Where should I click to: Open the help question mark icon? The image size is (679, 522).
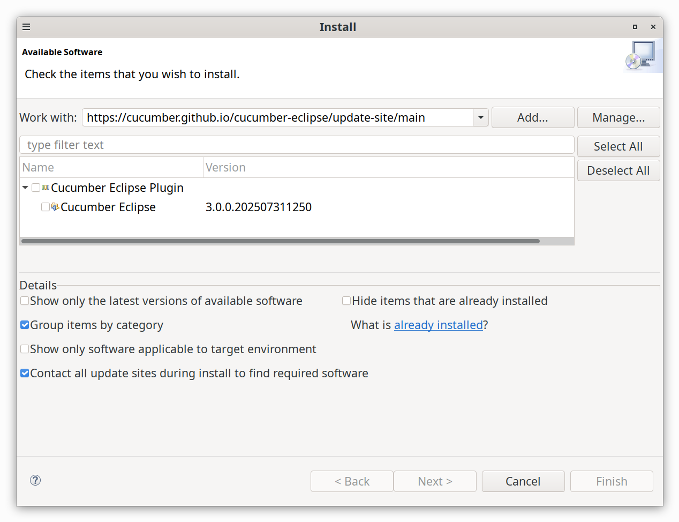35,480
